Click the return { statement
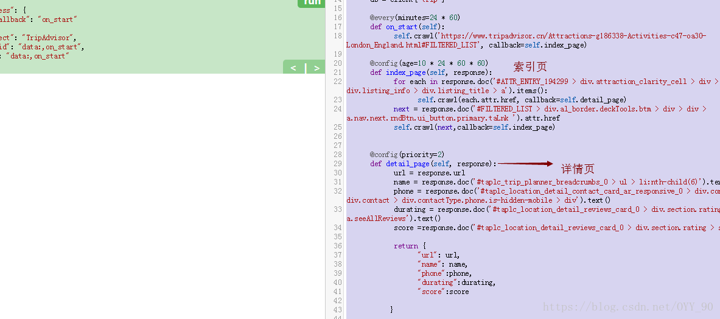Viewport: 720px width, 319px height. pos(410,246)
